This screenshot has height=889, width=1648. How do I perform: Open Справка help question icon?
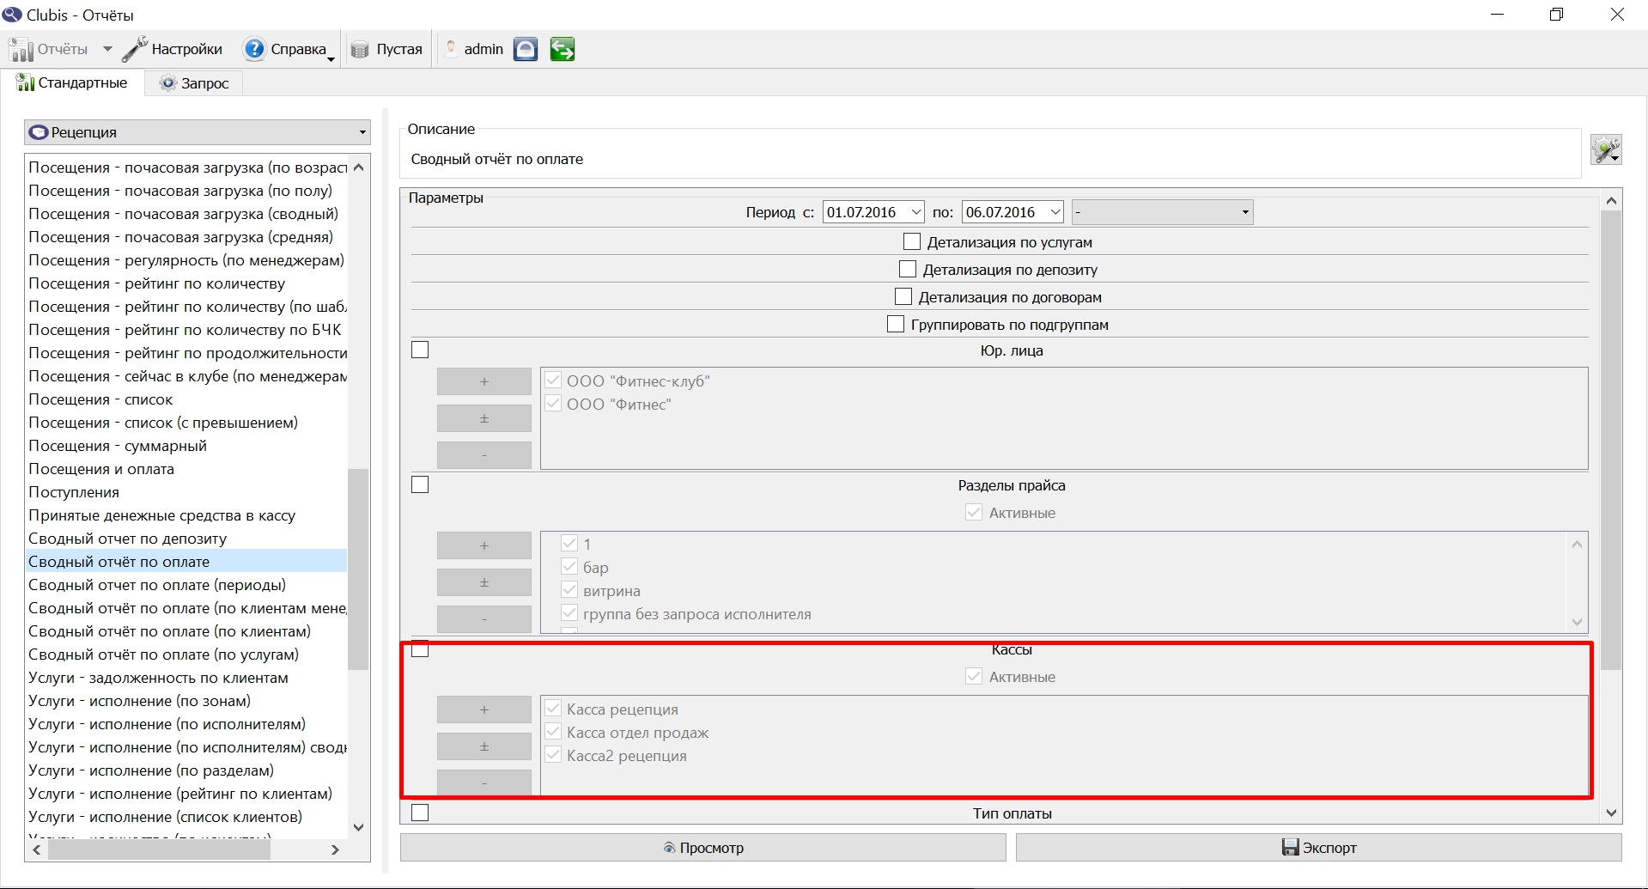(x=254, y=49)
